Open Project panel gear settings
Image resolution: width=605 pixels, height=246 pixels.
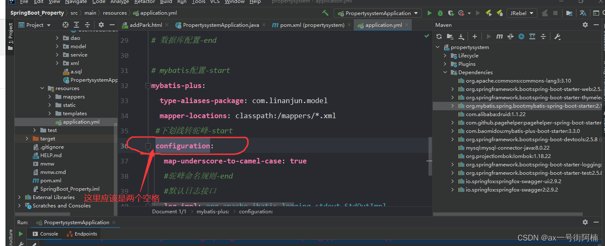coord(101,25)
